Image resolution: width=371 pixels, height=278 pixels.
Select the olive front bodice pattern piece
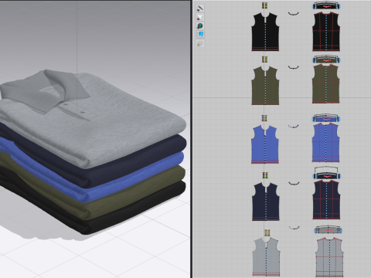[x=265, y=86]
